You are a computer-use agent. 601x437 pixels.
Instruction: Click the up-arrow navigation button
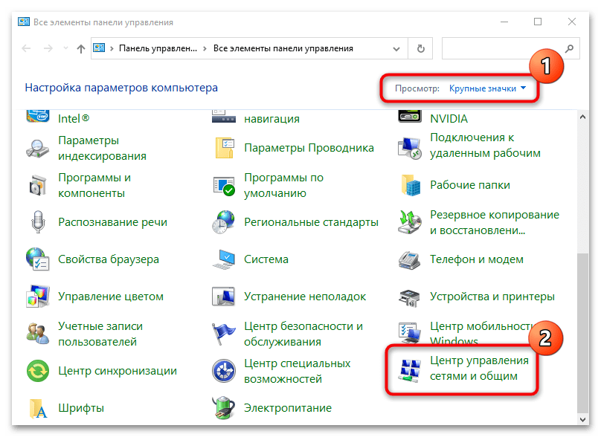pos(81,49)
